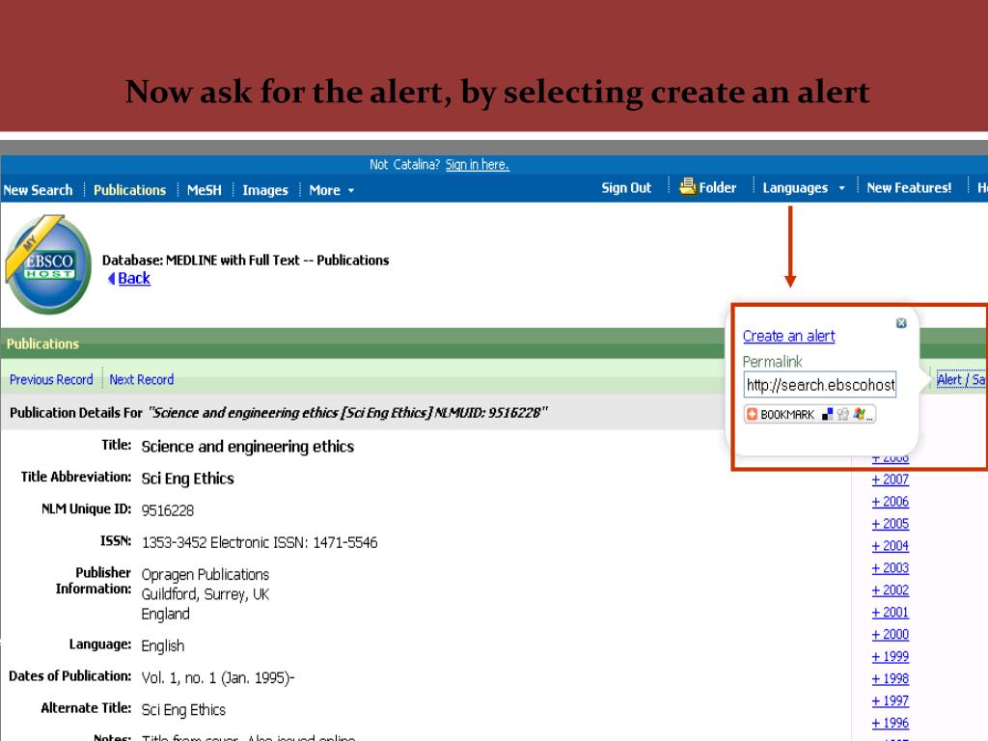Click 'Guildford, Surrey, UK' text
The height and width of the screenshot is (741, 988).
click(x=206, y=594)
